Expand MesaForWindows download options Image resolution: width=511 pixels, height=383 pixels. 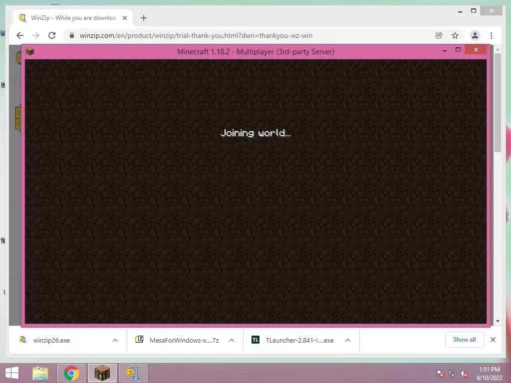(232, 340)
